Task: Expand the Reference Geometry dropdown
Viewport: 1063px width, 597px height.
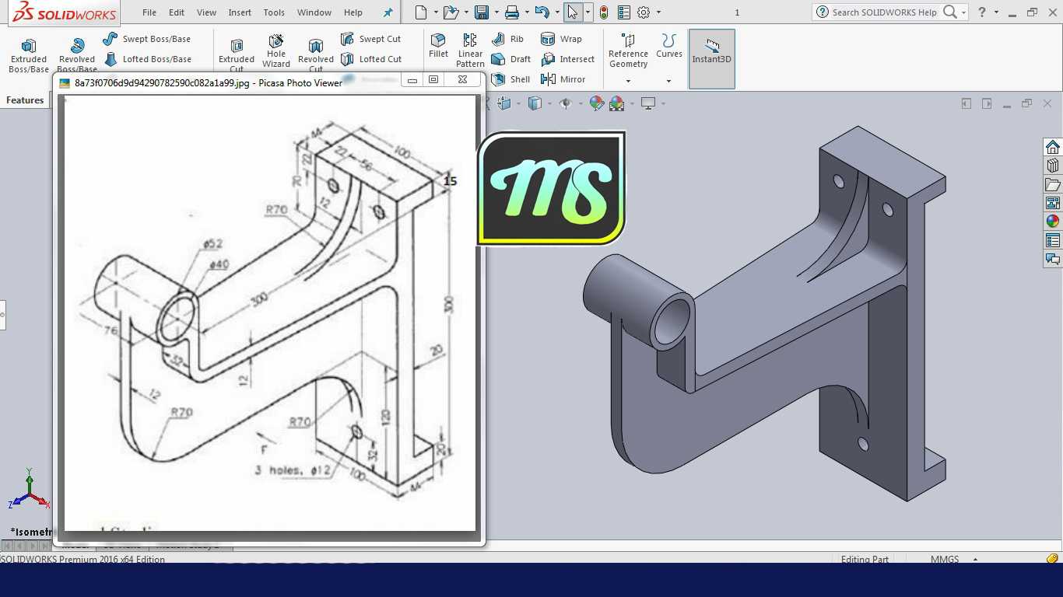Action: coord(628,81)
